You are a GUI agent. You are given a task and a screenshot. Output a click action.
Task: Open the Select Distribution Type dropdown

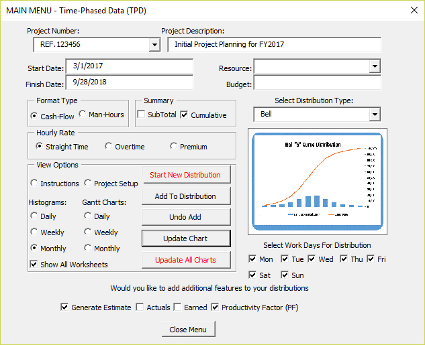pos(375,115)
